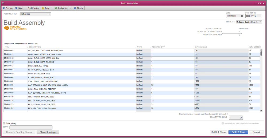Click description XTAL, 25MHZ, 18PF, +/-20PPM FUND
Viewport: 267px width, 138px height.
43,81
